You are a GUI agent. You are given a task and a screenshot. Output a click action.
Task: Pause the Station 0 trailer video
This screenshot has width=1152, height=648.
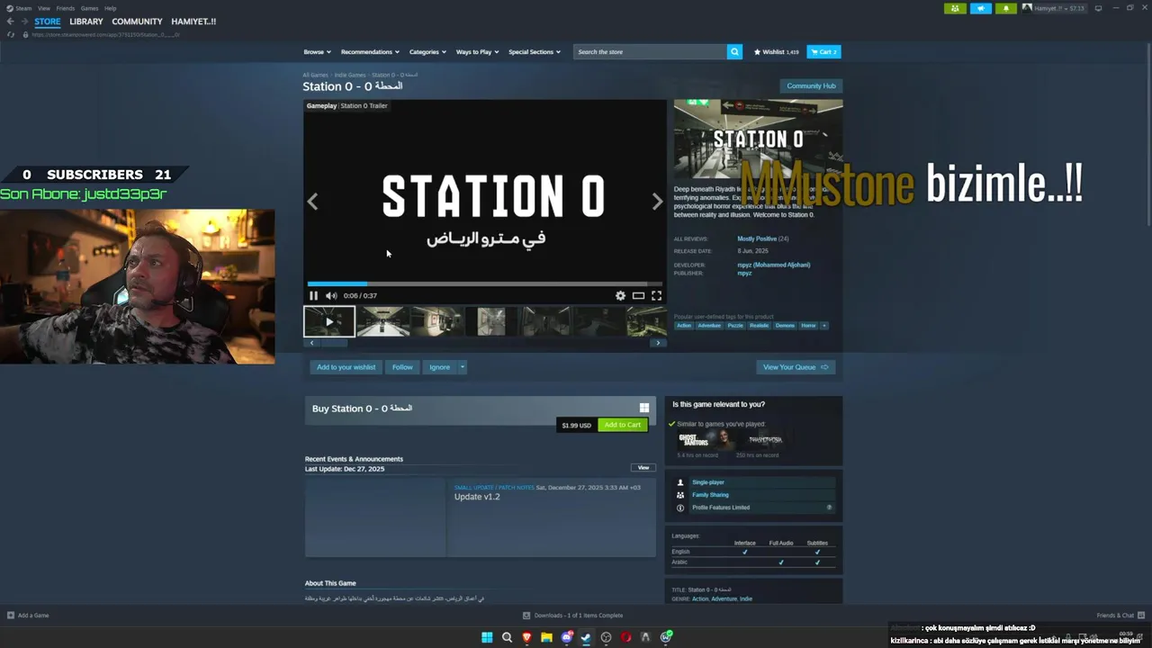pyautogui.click(x=313, y=295)
